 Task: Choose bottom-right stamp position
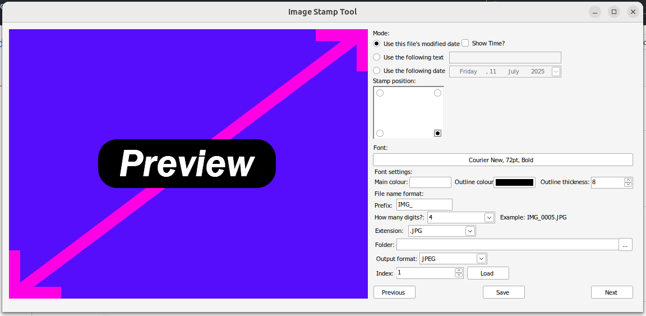point(437,133)
